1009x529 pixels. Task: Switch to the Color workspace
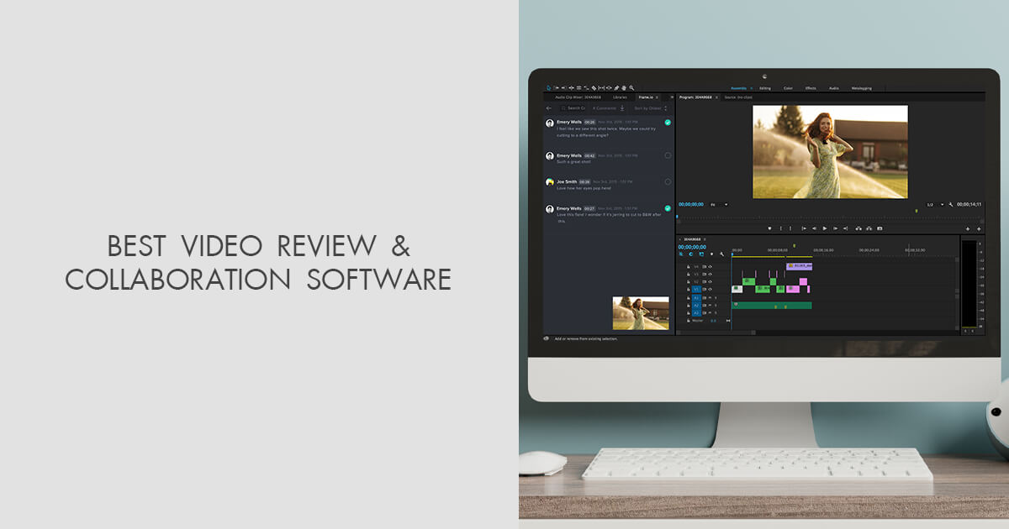[787, 87]
